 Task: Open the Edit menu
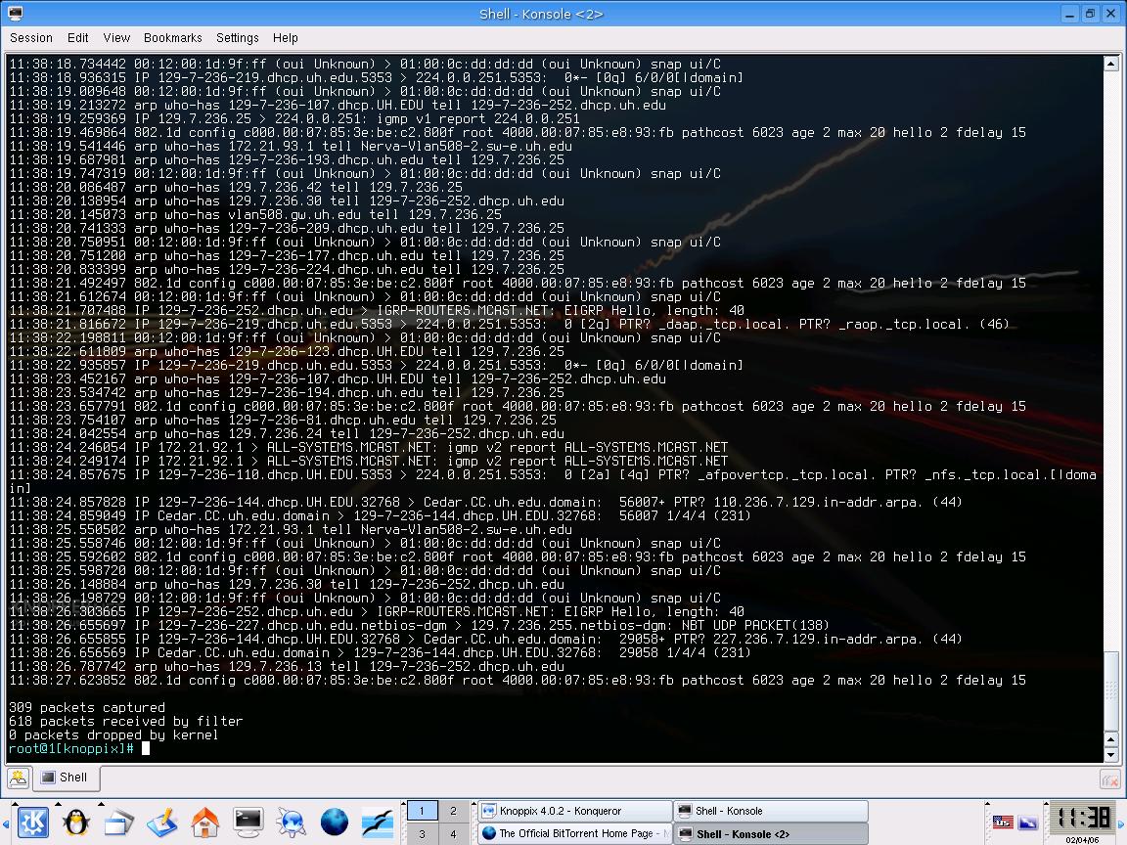pos(77,38)
